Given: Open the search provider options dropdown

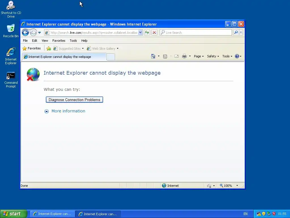Looking at the screenshot, I should point(241,32).
